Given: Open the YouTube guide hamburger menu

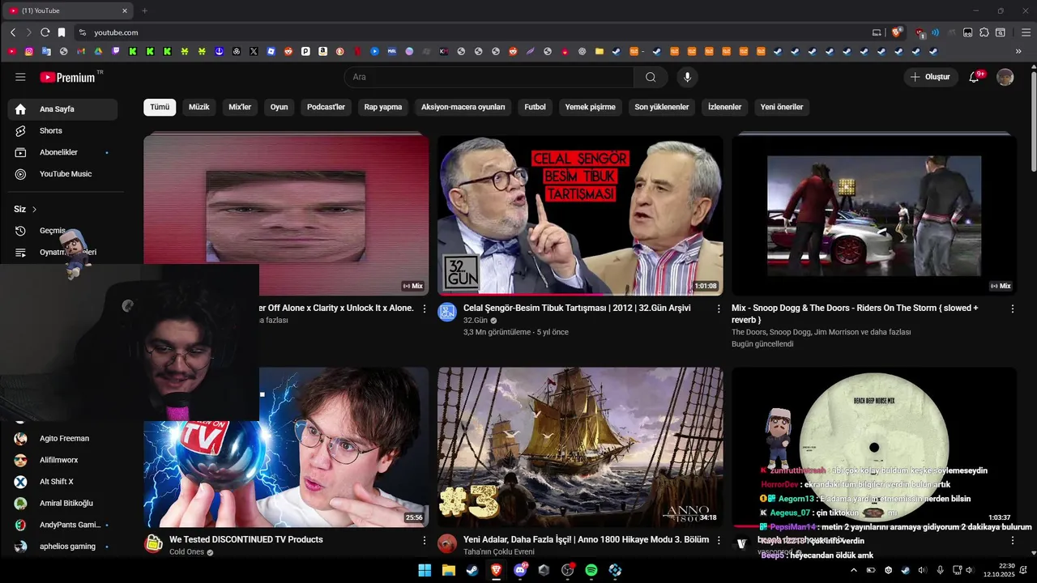Looking at the screenshot, I should coord(20,77).
